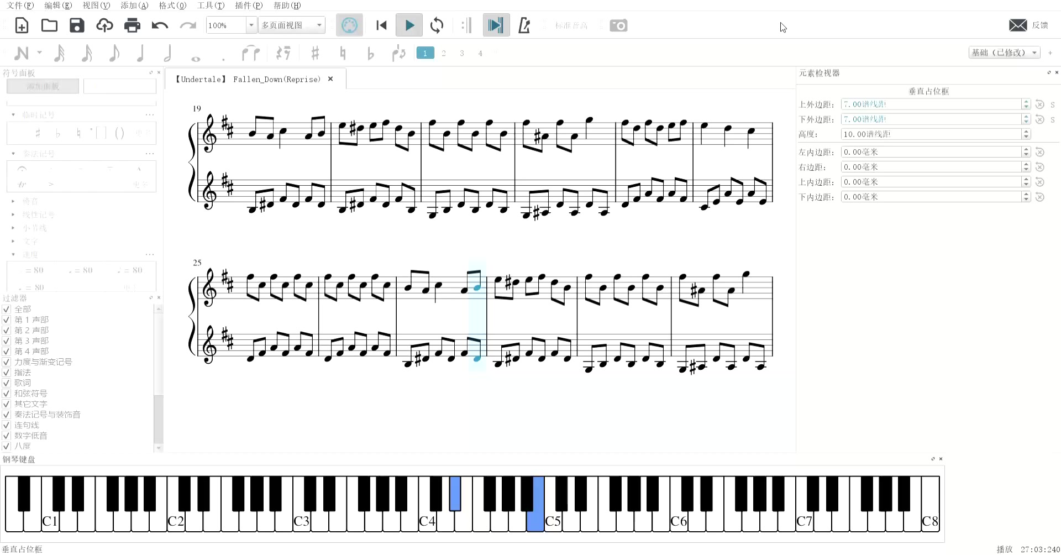Screen dimensions: 1061x555
Task: Click the 高度 input field
Action: [x=931, y=134]
